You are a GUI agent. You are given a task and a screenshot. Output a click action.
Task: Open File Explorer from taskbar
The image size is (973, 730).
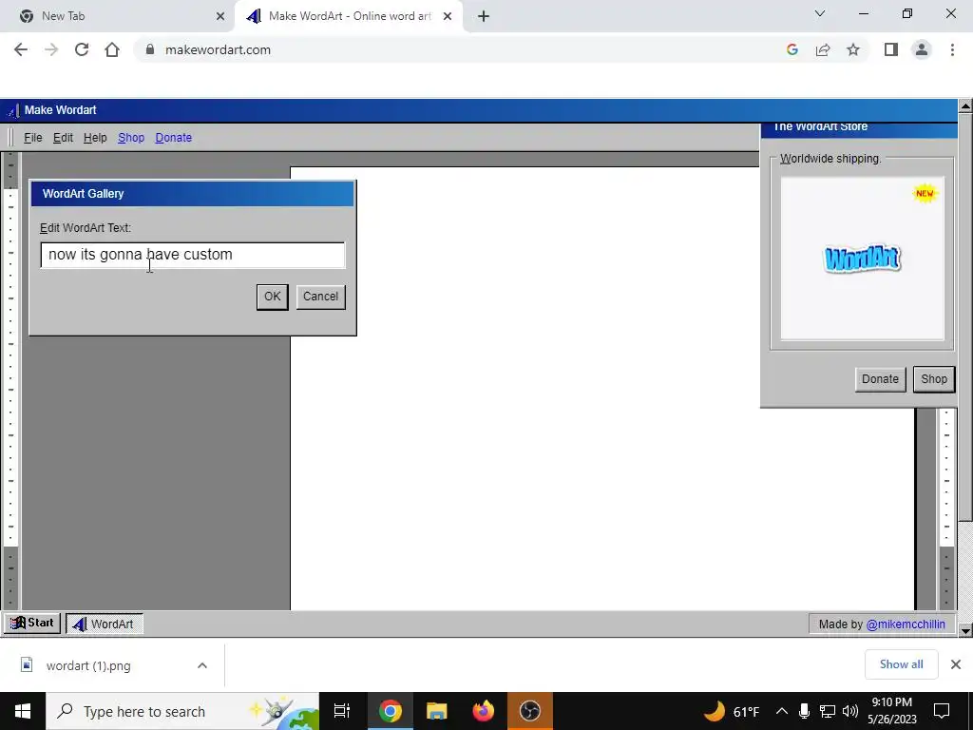click(437, 711)
